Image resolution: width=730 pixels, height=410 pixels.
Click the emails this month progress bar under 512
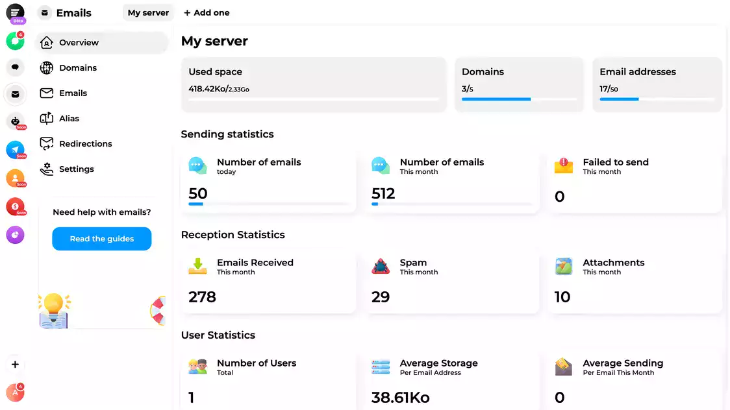coord(451,204)
